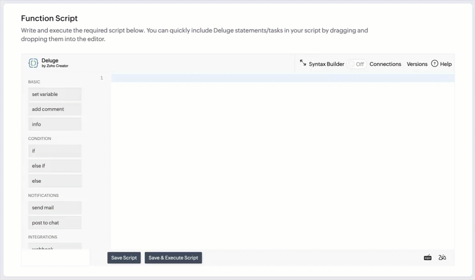Click Save Script button
Image resolution: width=475 pixels, height=280 pixels.
[x=124, y=257]
